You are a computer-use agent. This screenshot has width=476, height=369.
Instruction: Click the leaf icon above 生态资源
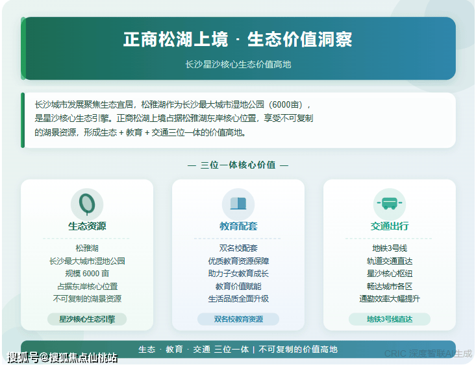tap(87, 204)
